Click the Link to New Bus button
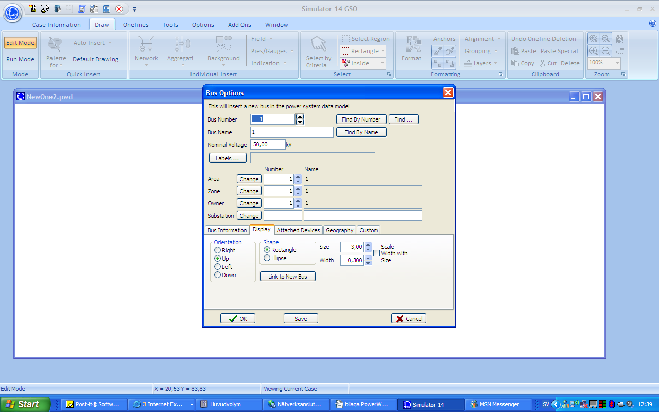659x412 pixels. pos(288,277)
